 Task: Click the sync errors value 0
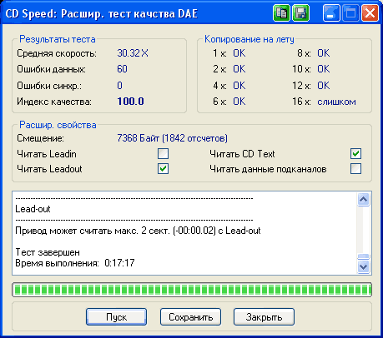(119, 85)
